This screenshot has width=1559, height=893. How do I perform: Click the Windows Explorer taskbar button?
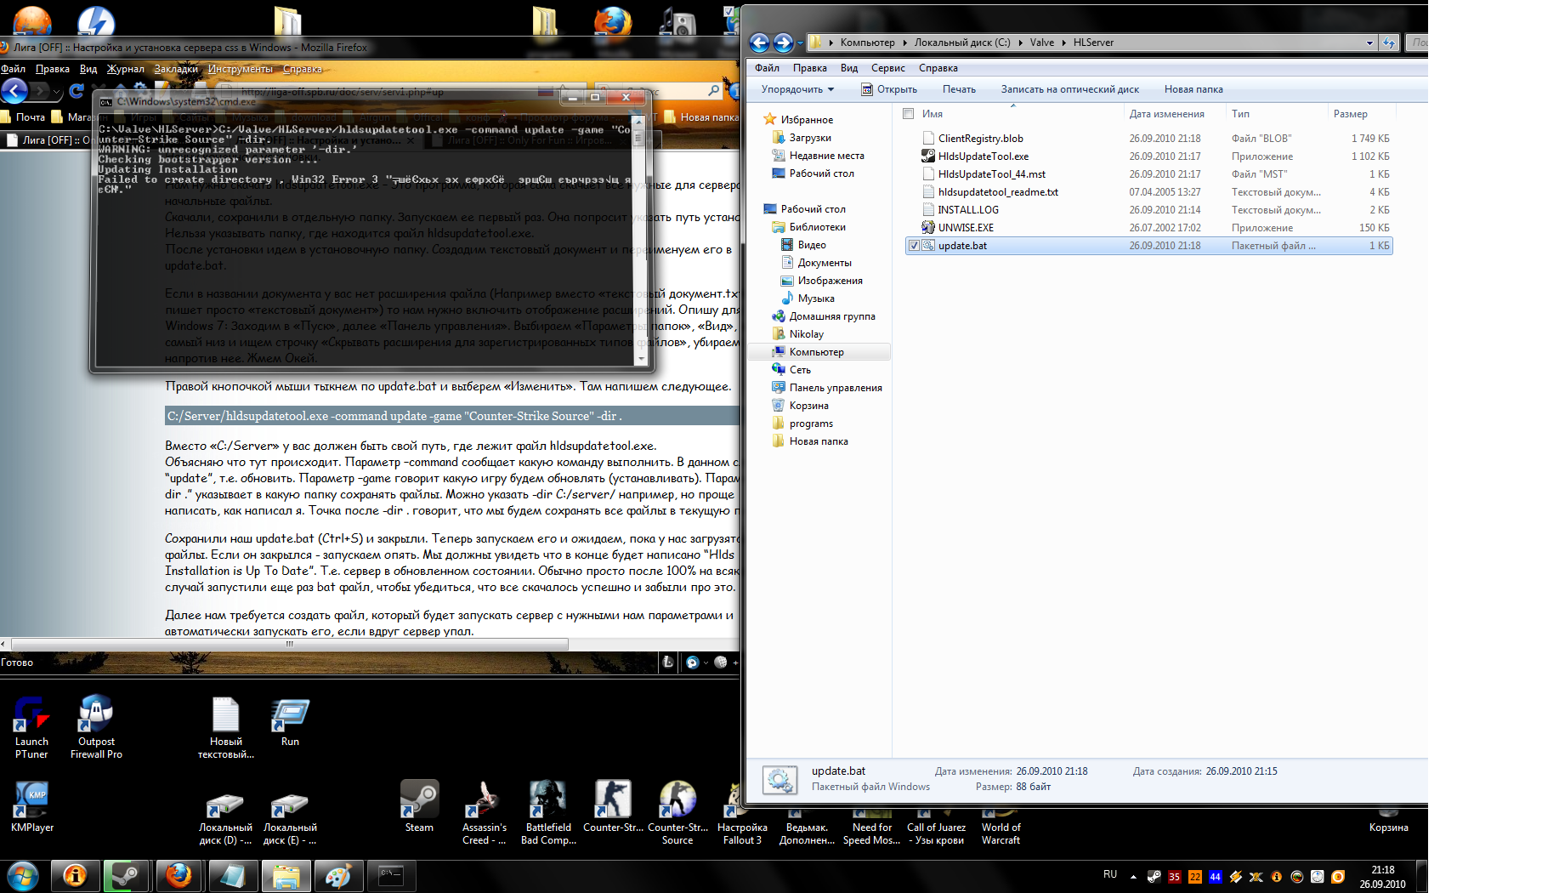(x=286, y=875)
